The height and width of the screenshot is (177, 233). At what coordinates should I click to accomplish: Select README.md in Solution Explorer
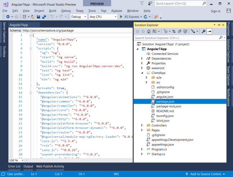[x=165, y=111]
